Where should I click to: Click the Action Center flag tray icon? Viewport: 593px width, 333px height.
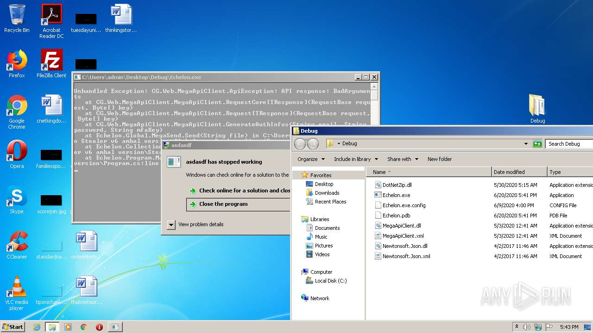[549, 327]
